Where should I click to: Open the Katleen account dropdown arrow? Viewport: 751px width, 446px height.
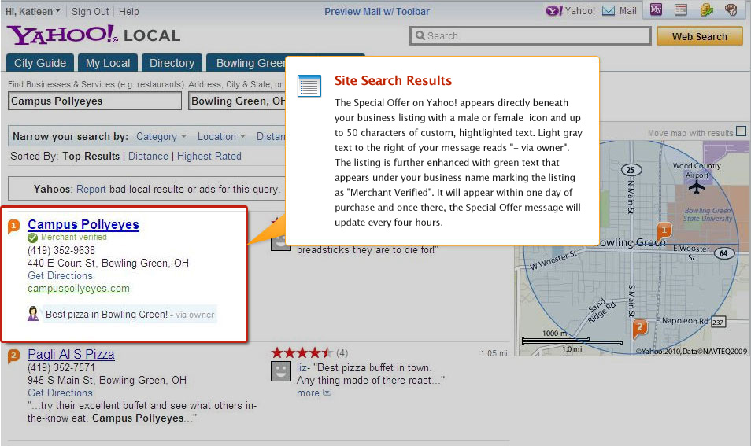(58, 10)
